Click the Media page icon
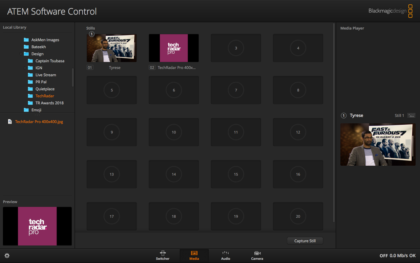This screenshot has height=263, width=420. pyautogui.click(x=194, y=253)
